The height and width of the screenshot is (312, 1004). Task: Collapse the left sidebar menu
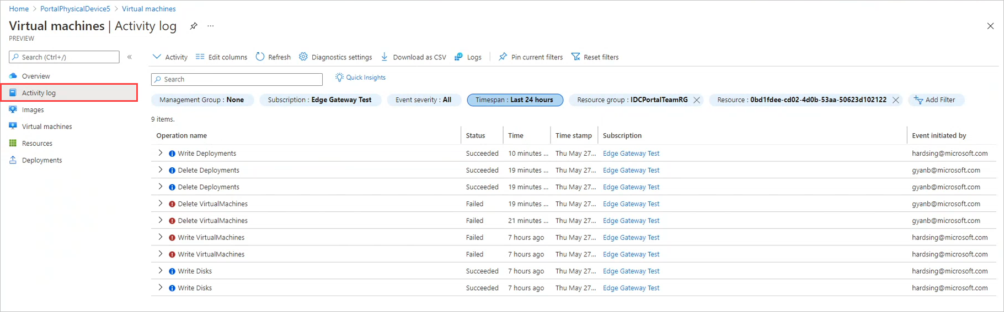tap(130, 57)
